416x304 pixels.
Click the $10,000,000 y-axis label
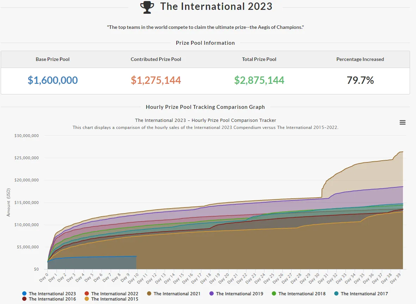tap(26, 225)
